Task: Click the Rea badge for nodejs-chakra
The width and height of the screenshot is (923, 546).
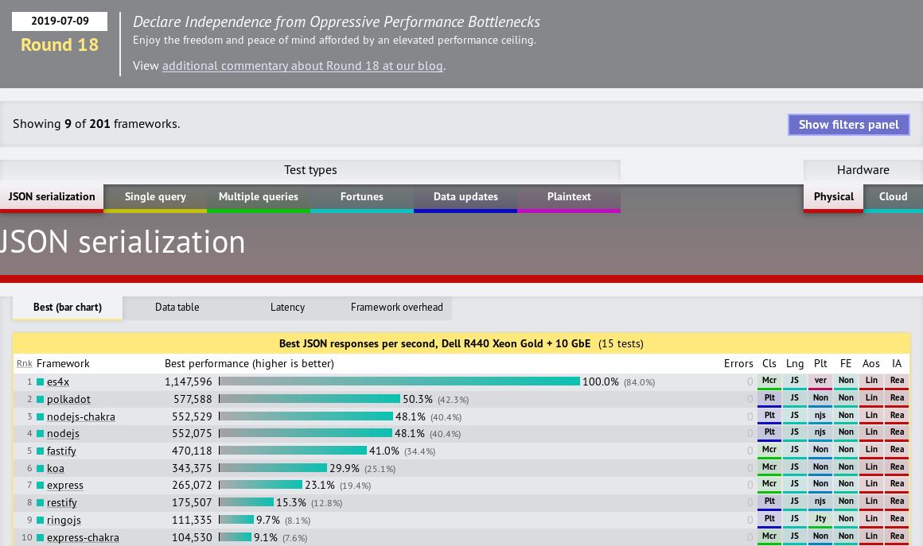Action: [x=897, y=416]
